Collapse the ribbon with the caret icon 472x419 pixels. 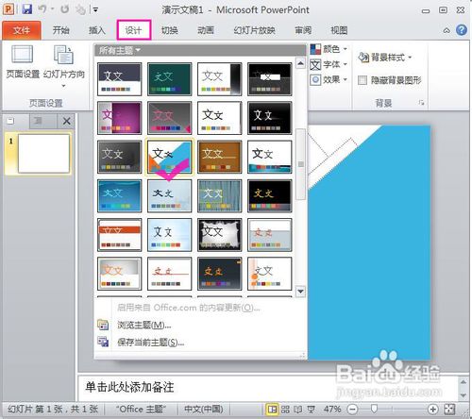pos(447,30)
